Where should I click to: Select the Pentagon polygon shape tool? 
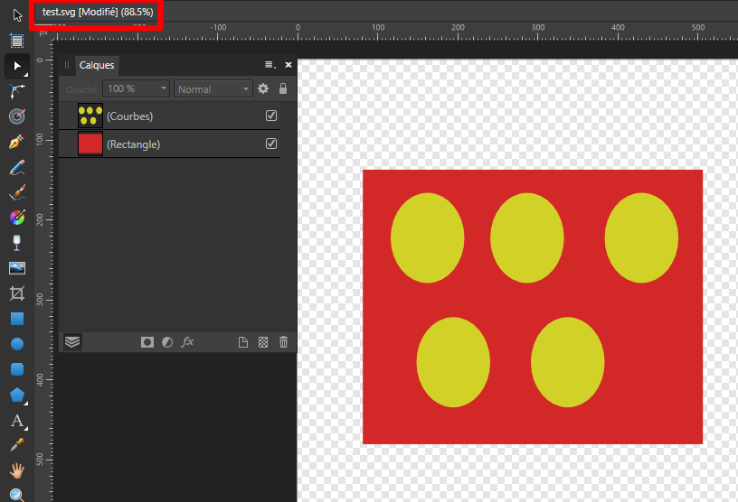point(17,395)
